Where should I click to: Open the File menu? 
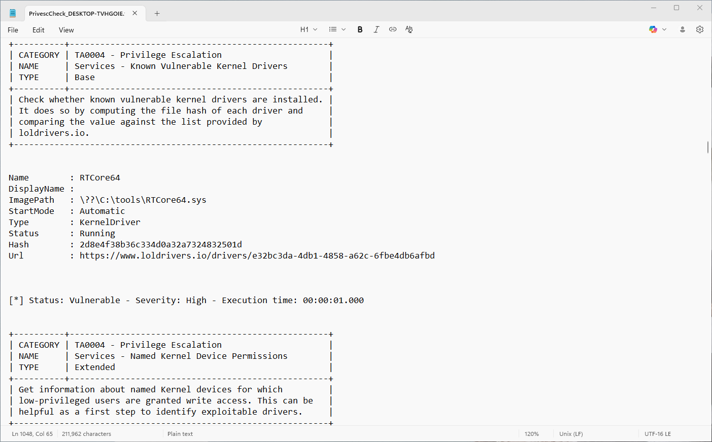click(13, 30)
